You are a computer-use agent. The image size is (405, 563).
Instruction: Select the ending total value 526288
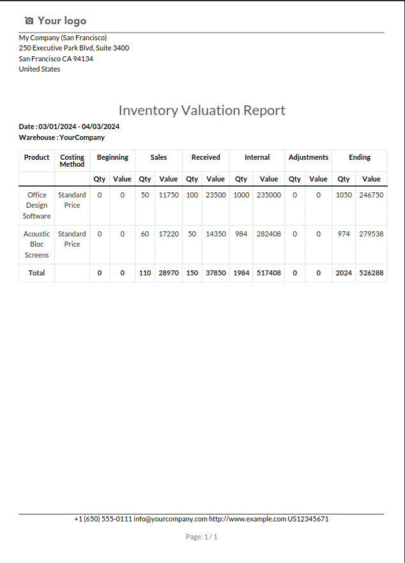point(371,273)
